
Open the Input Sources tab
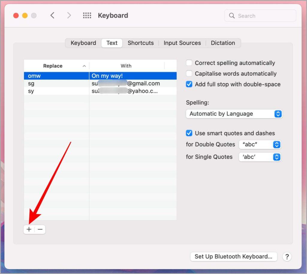click(x=182, y=43)
